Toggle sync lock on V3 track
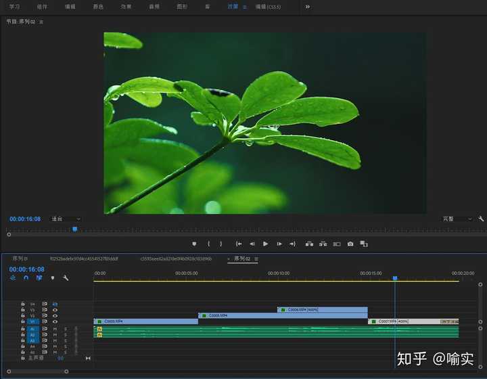This screenshot has height=379, width=487. 45,310
